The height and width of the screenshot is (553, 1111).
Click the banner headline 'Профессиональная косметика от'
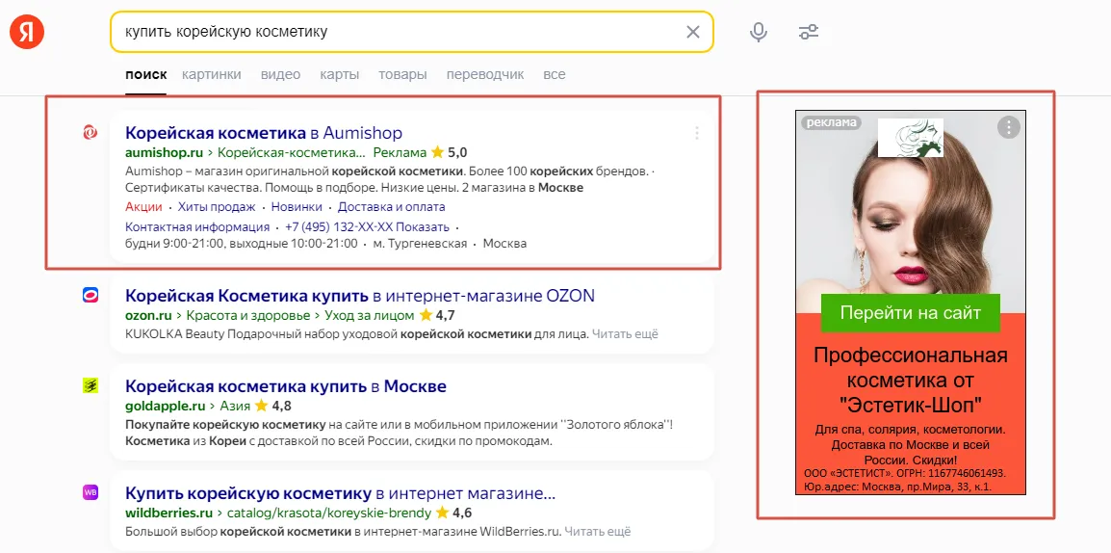[x=911, y=367]
